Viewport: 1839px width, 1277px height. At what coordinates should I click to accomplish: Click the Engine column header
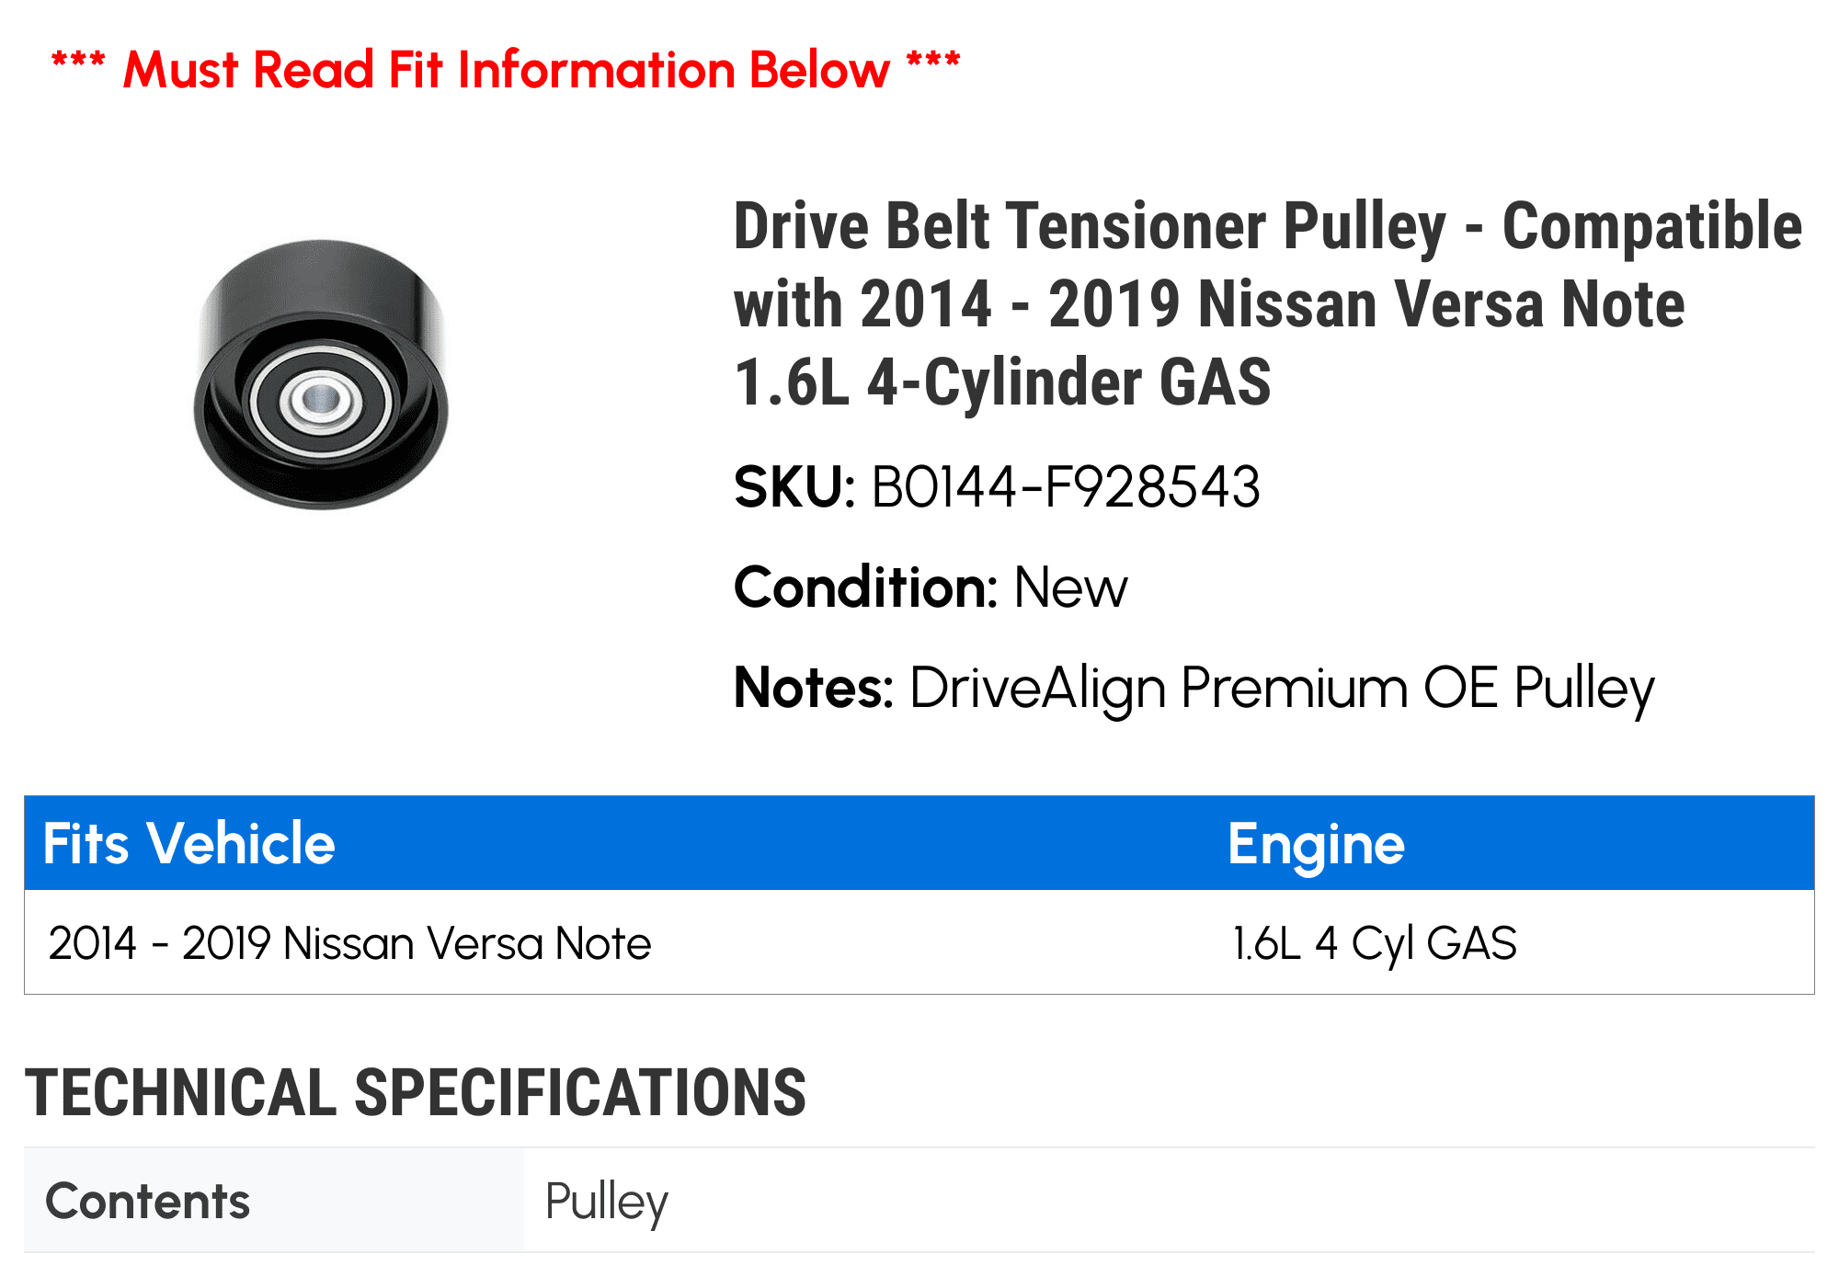click(x=1317, y=844)
